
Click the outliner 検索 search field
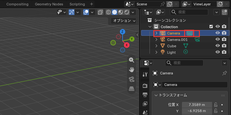point(189,12)
